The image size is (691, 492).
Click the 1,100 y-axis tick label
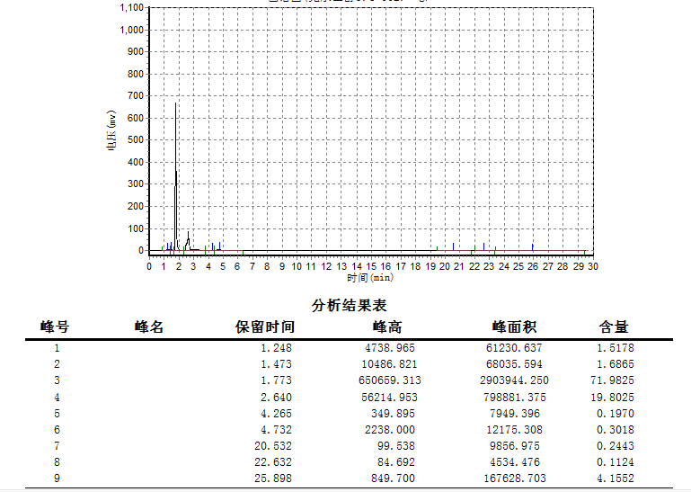132,8
